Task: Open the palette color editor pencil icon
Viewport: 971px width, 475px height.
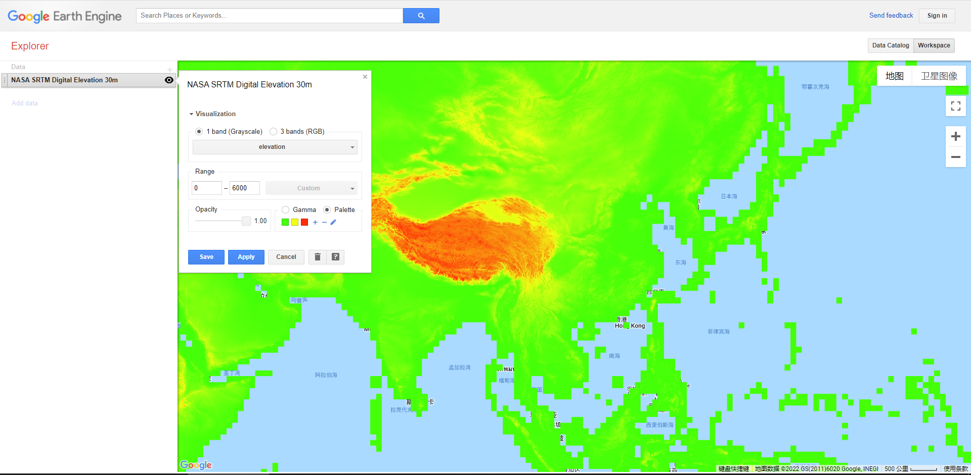Action: pos(333,222)
